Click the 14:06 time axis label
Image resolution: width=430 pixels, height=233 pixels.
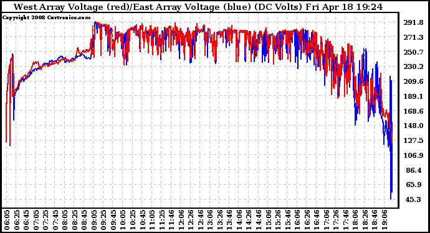click(x=239, y=220)
